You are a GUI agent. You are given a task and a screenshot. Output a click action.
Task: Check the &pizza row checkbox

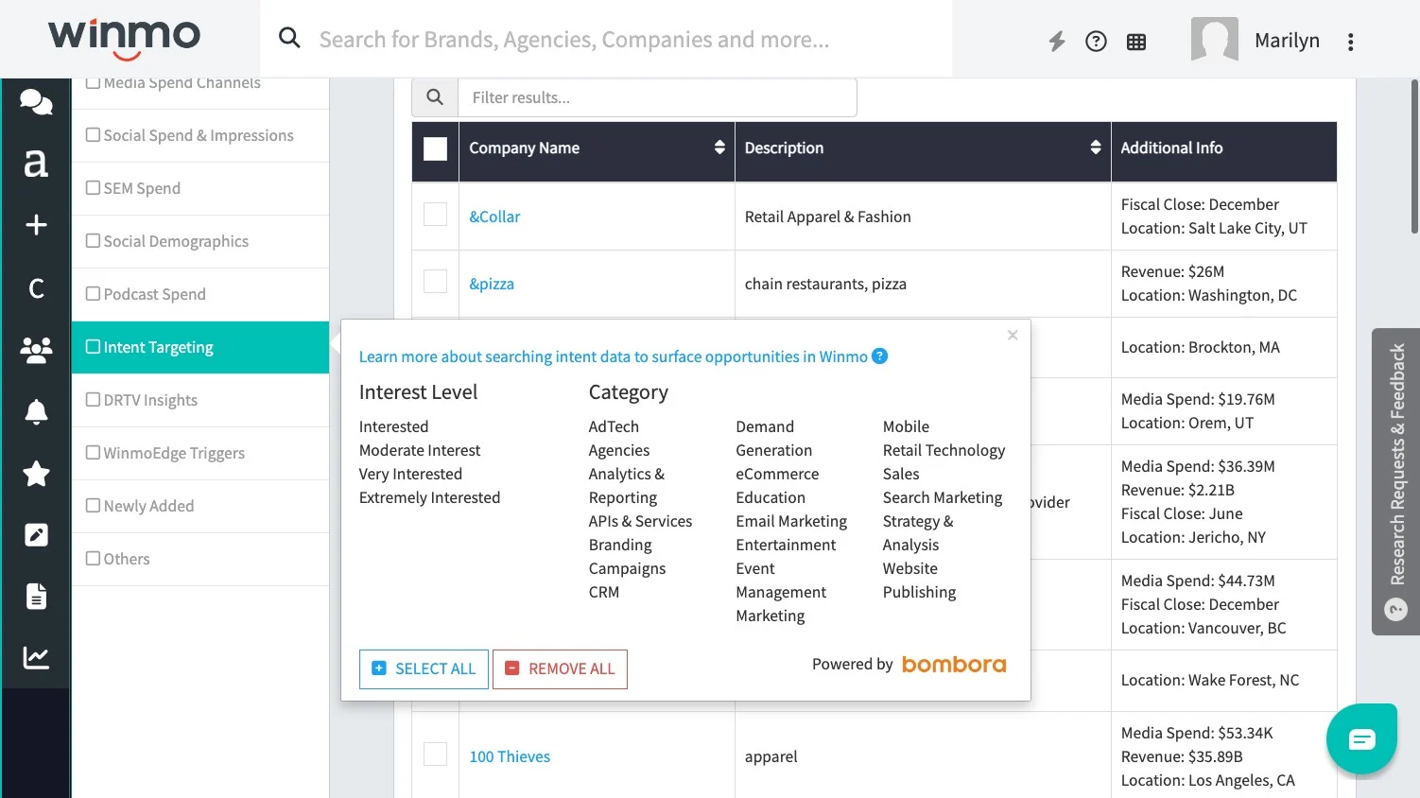click(435, 282)
